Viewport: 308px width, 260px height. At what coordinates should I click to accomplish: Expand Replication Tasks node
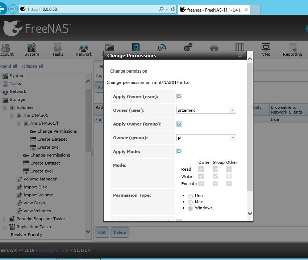pos(5,227)
